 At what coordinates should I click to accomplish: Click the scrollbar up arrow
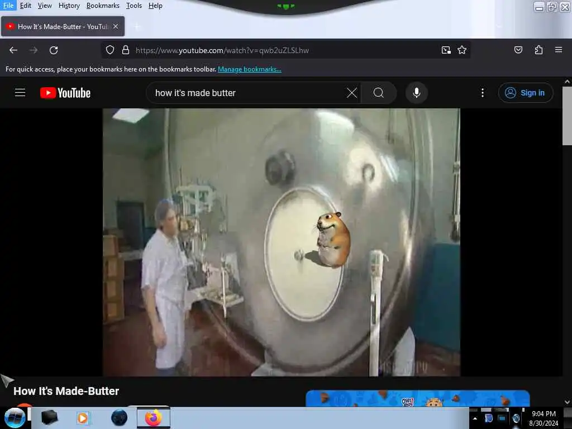click(567, 82)
